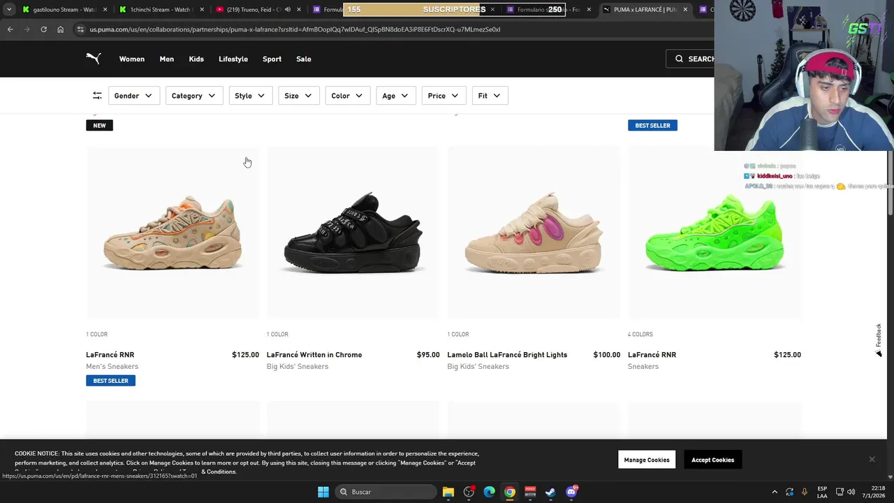This screenshot has height=503, width=894.
Task: Dismiss the cookie notice with X
Action: 872,459
